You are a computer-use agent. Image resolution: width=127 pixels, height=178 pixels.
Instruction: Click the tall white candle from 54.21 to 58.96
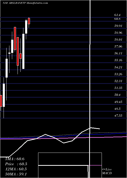23,51
